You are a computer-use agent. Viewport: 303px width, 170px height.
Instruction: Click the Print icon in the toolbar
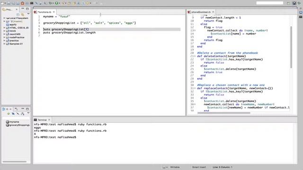click(x=18, y=3)
